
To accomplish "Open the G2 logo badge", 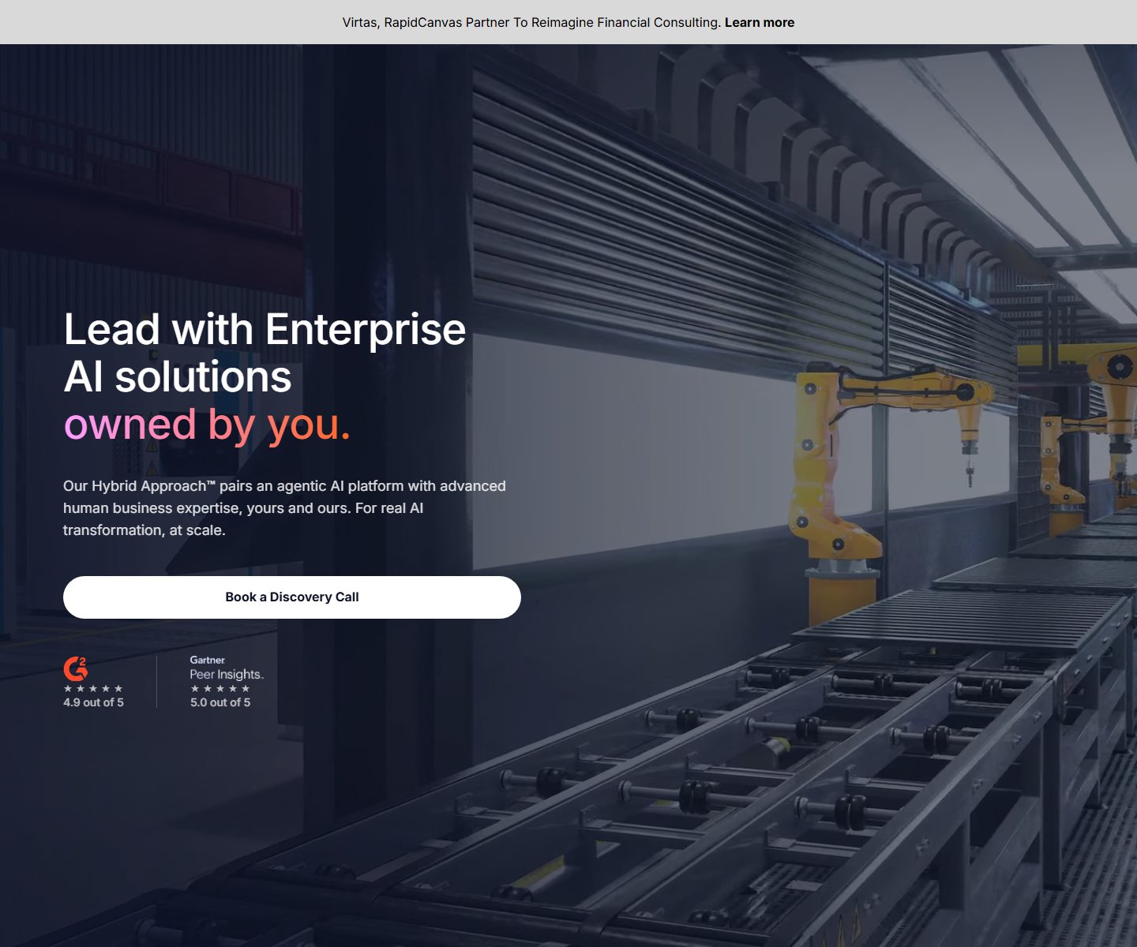I will pyautogui.click(x=76, y=668).
